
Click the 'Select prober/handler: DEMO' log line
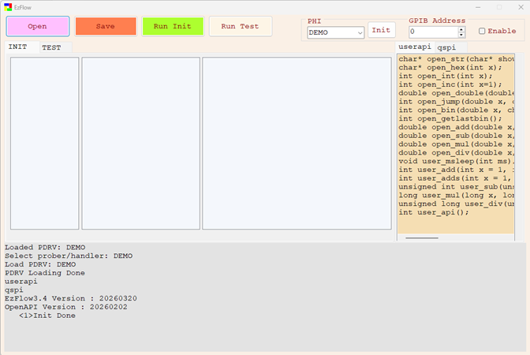69,256
